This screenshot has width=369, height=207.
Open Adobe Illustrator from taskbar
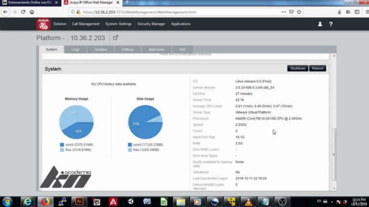point(80,202)
